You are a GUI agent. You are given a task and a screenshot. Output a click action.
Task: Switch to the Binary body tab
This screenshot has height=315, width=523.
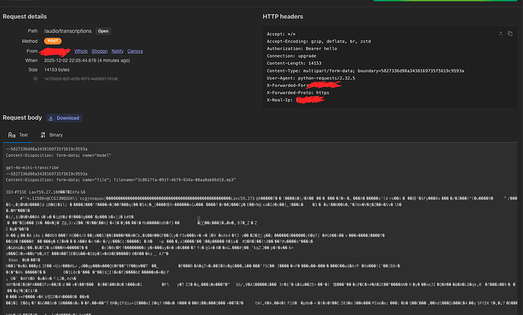coord(52,135)
